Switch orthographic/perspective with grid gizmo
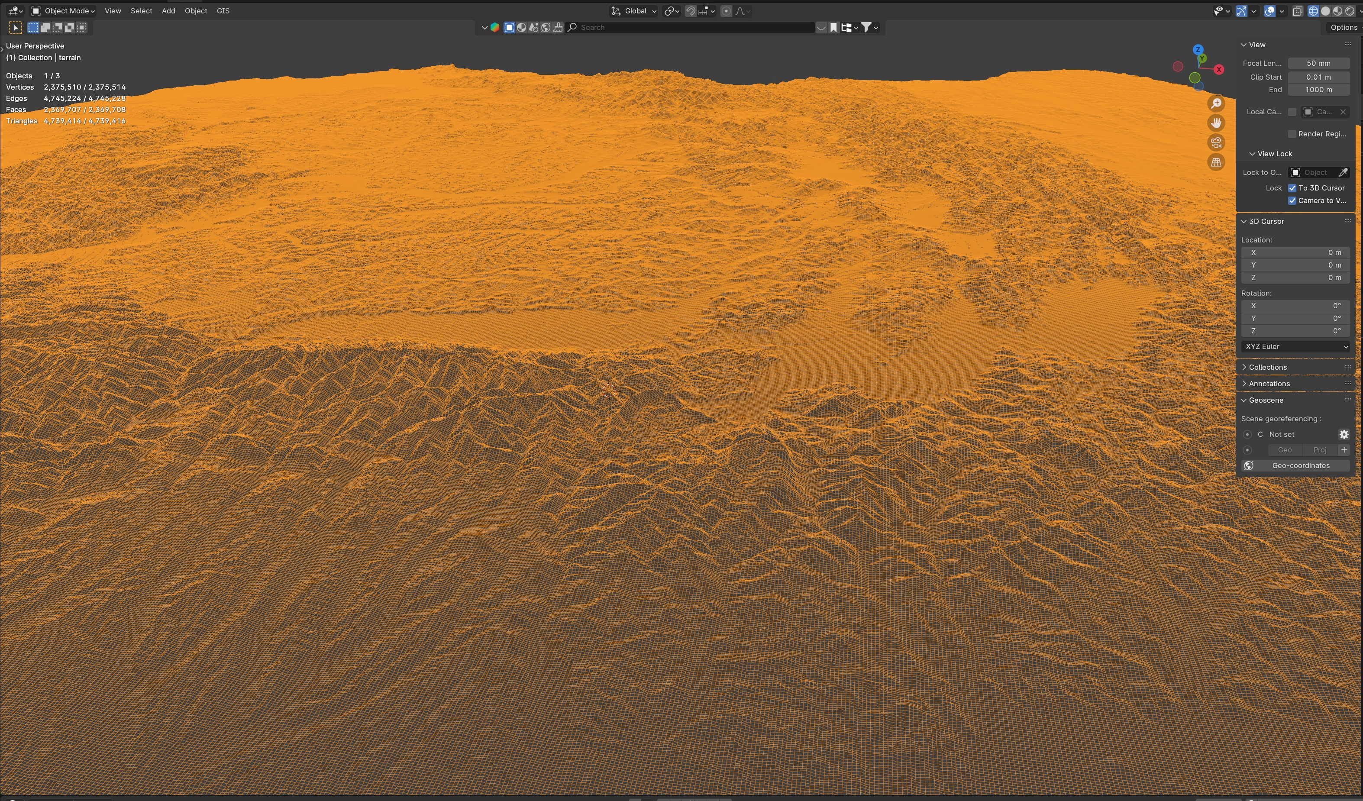This screenshot has height=801, width=1363. pyautogui.click(x=1216, y=162)
